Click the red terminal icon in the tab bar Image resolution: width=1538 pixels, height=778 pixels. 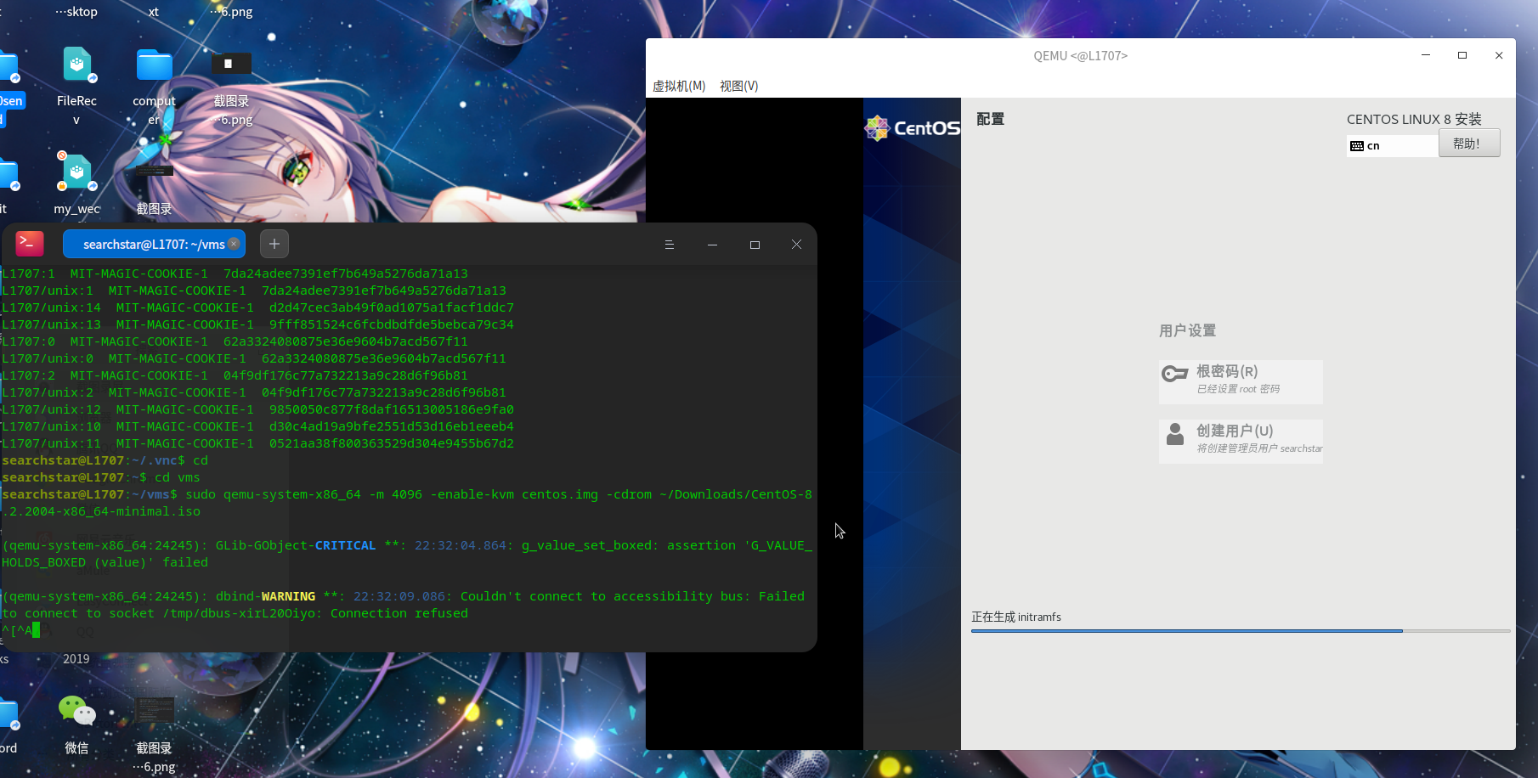(x=29, y=244)
